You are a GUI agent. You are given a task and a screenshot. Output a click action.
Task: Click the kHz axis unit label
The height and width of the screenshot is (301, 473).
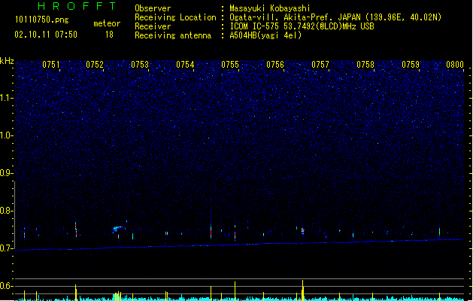click(7, 61)
